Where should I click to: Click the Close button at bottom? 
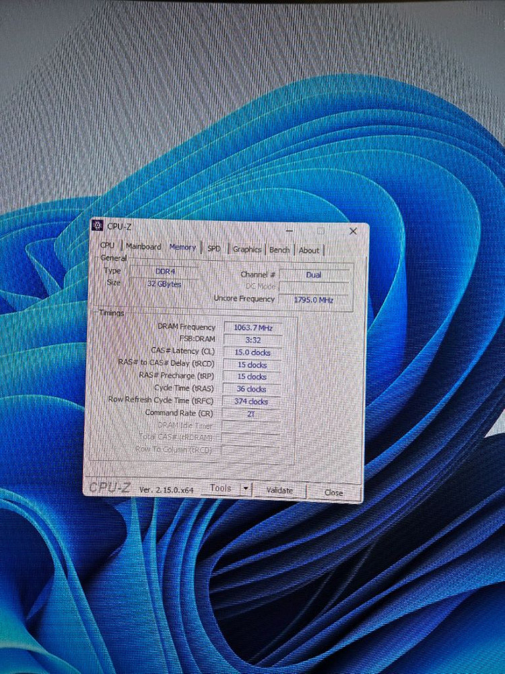(x=334, y=493)
